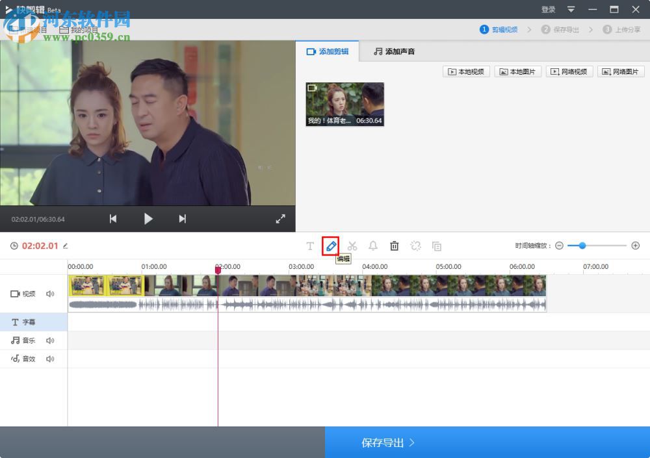Click the text subtitle tool icon

[x=310, y=246]
